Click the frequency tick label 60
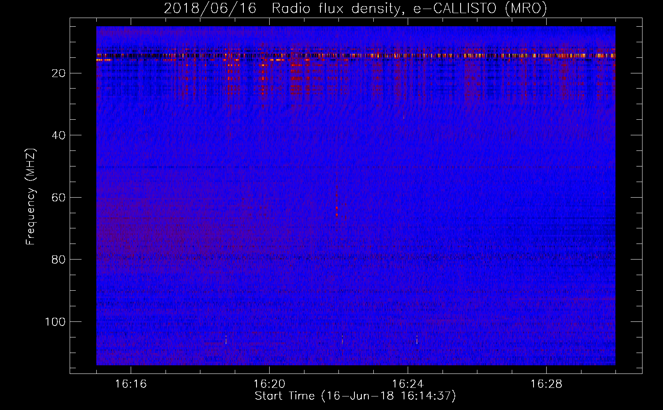 coord(59,198)
